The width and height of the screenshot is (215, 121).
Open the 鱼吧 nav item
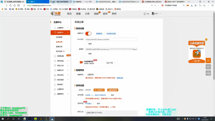tap(114, 14)
